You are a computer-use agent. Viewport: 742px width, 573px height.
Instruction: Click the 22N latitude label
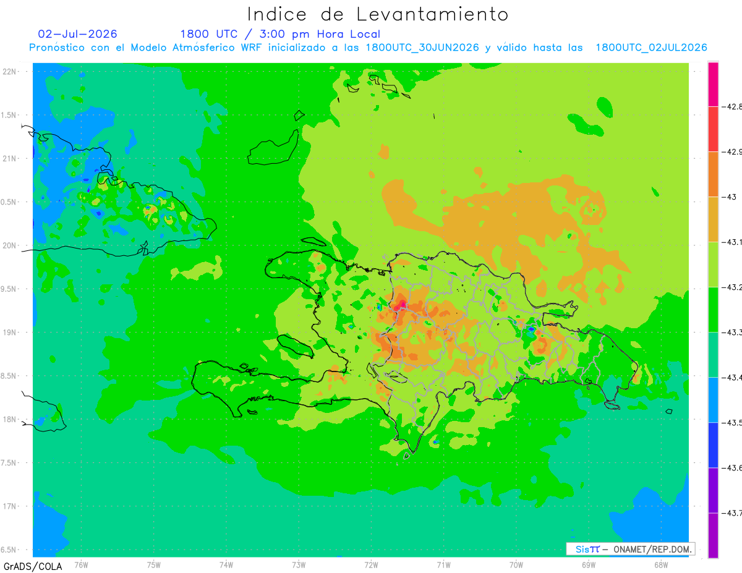pyautogui.click(x=10, y=72)
